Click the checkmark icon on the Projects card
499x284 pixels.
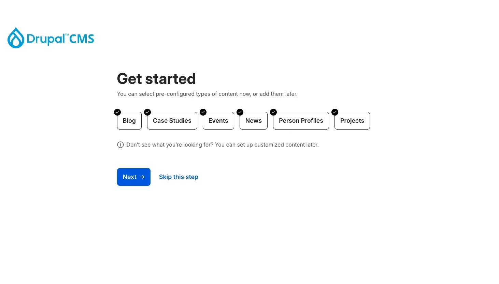pyautogui.click(x=335, y=112)
